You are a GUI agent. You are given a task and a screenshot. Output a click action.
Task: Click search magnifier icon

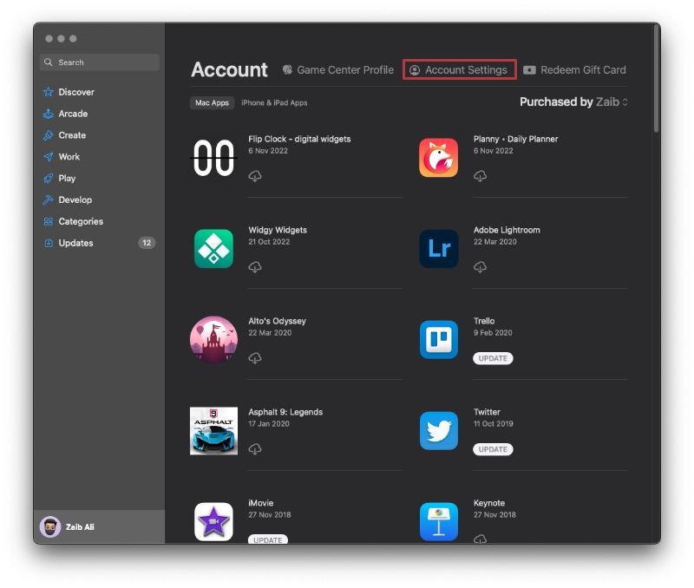coord(49,62)
